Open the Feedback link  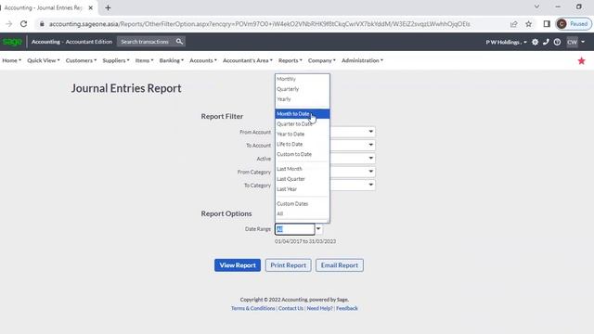tap(347, 308)
